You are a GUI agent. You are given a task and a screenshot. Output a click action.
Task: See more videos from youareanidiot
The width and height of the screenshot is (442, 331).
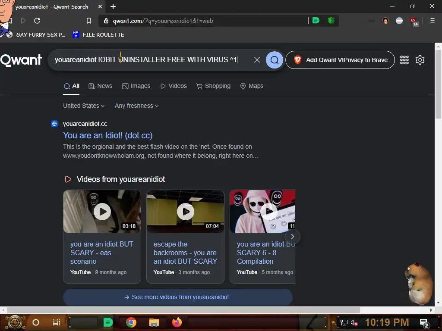point(177,297)
